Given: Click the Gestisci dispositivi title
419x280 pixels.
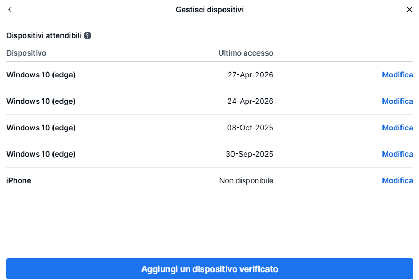Looking at the screenshot, I should click(x=210, y=10).
